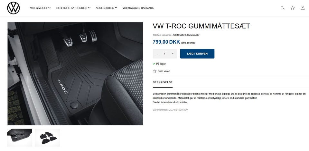Select the first floor mat thumbnail
Viewport: 309px width, 151px height.
click(20, 138)
